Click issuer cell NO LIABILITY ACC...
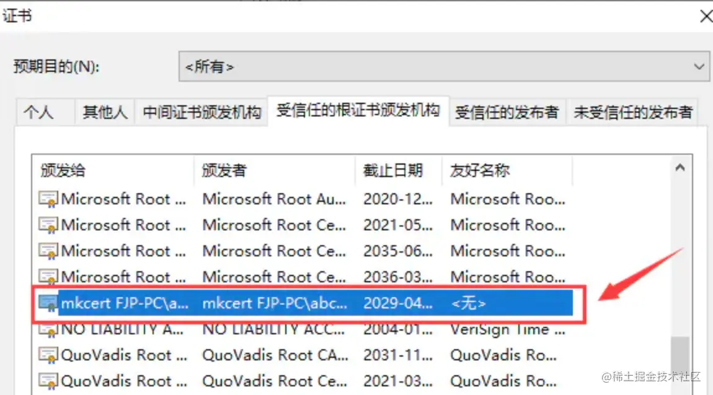 tap(273, 329)
